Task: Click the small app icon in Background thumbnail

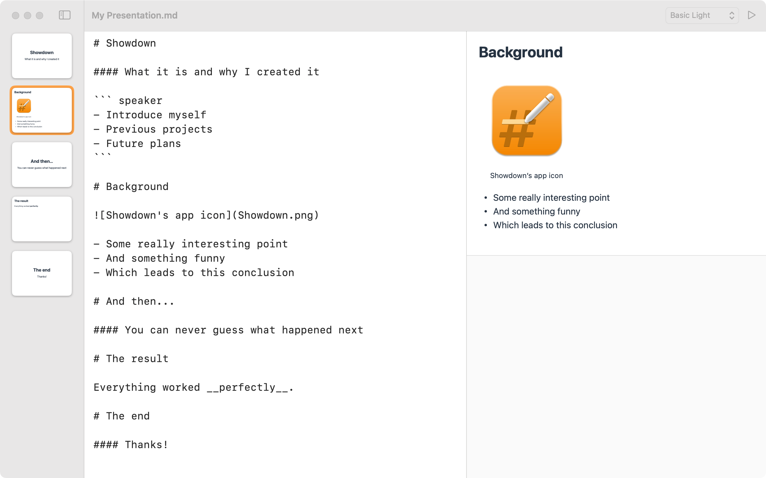Action: click(x=24, y=106)
